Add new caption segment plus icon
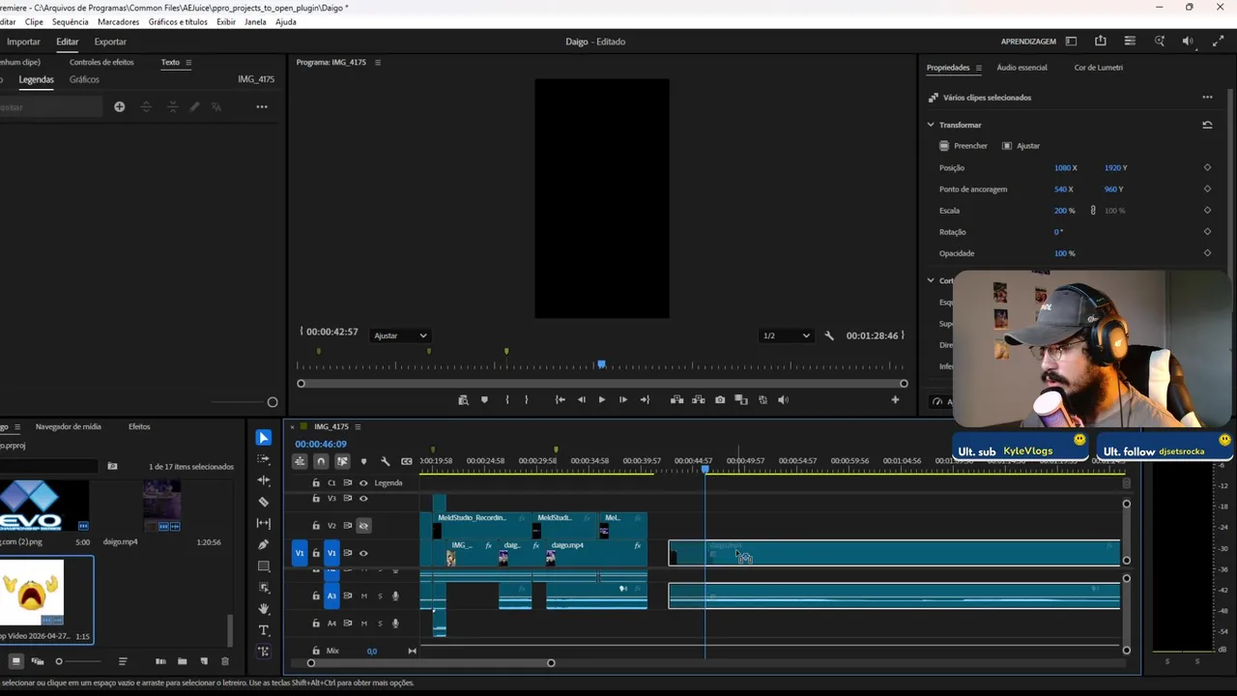This screenshot has width=1237, height=696. point(120,106)
